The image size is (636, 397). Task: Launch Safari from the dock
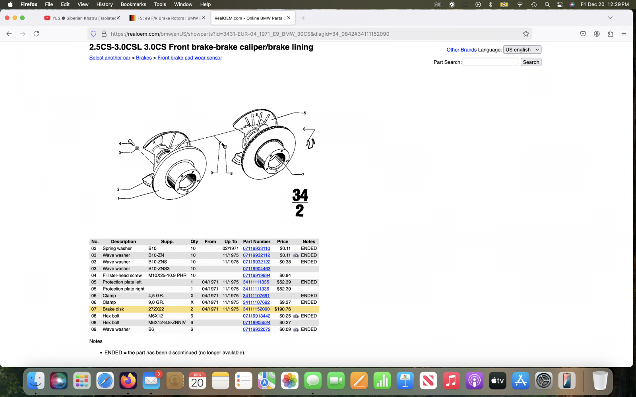tap(105, 381)
